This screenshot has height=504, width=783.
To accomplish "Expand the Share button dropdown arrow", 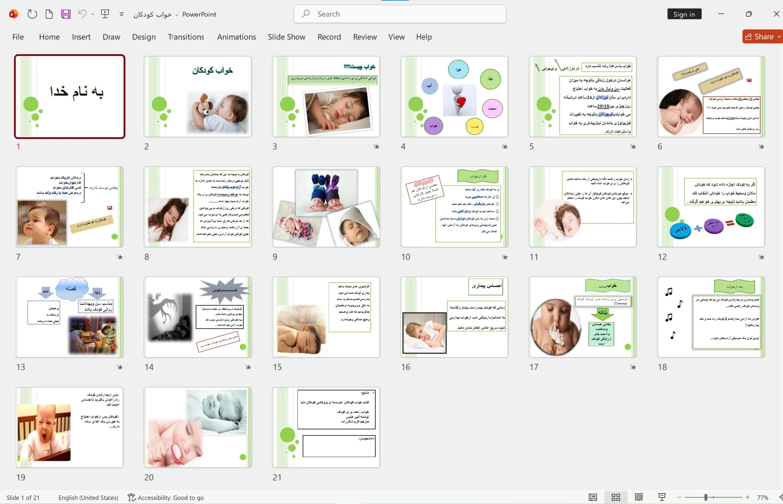I will click(x=779, y=37).
